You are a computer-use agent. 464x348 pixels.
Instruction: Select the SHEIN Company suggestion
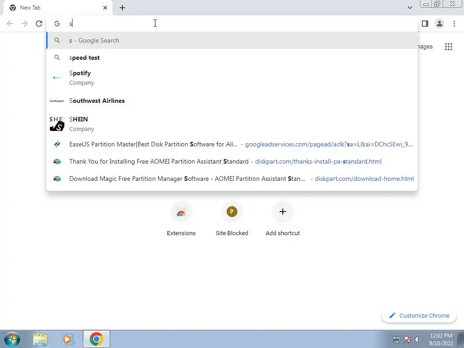point(232,124)
